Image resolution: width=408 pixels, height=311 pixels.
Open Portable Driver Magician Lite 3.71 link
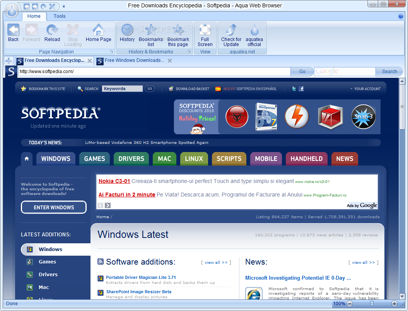tap(141, 277)
